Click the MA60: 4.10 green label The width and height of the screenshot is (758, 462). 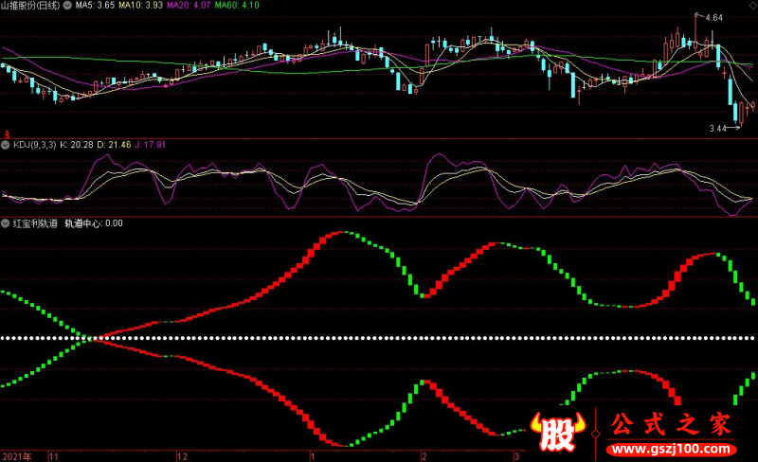pos(237,6)
